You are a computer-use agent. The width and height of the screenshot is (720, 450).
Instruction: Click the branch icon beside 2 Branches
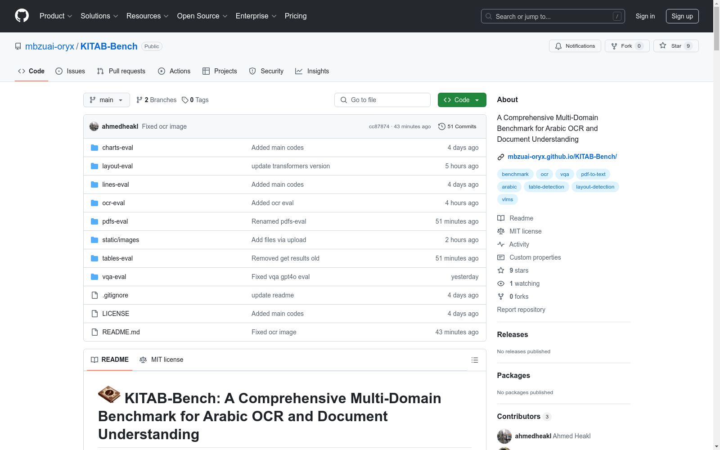click(x=139, y=100)
